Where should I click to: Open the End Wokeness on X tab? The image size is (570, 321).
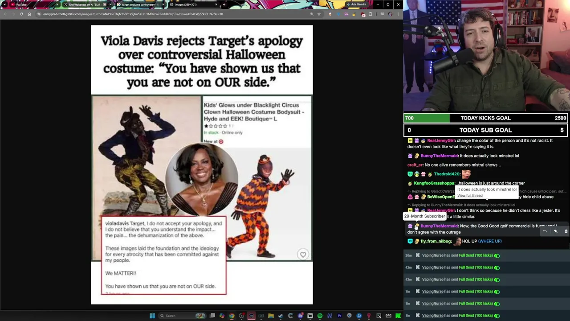click(87, 4)
